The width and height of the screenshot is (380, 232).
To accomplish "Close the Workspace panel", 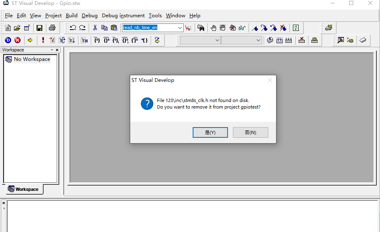I will 57,50.
